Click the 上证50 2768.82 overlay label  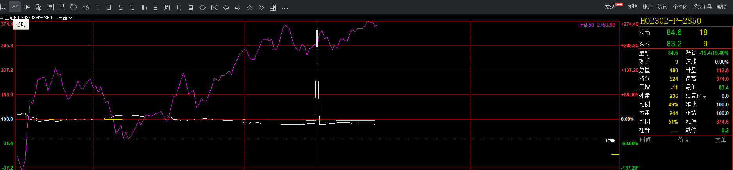[x=597, y=25]
